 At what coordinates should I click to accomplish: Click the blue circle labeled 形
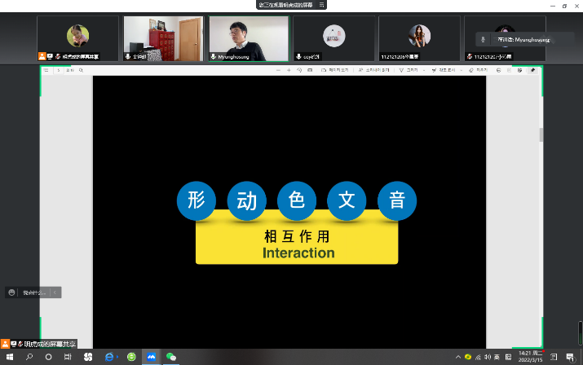196,200
